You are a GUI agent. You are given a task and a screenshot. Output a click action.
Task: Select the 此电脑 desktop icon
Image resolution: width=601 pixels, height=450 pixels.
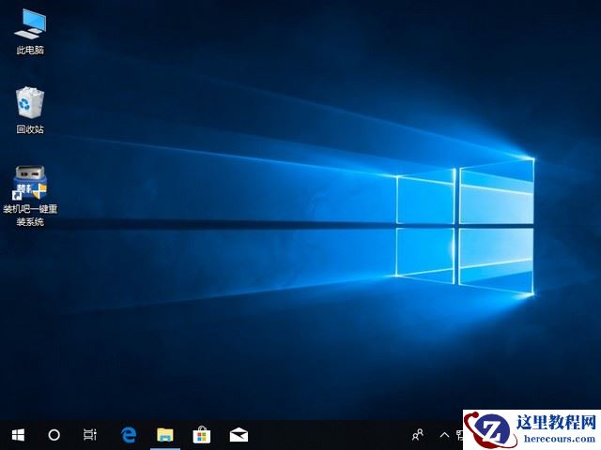[x=30, y=22]
